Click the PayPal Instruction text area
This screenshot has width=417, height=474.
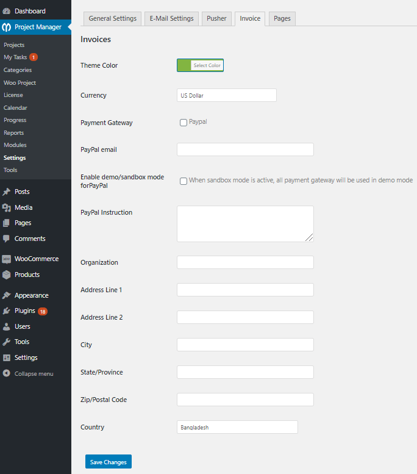[x=245, y=224]
